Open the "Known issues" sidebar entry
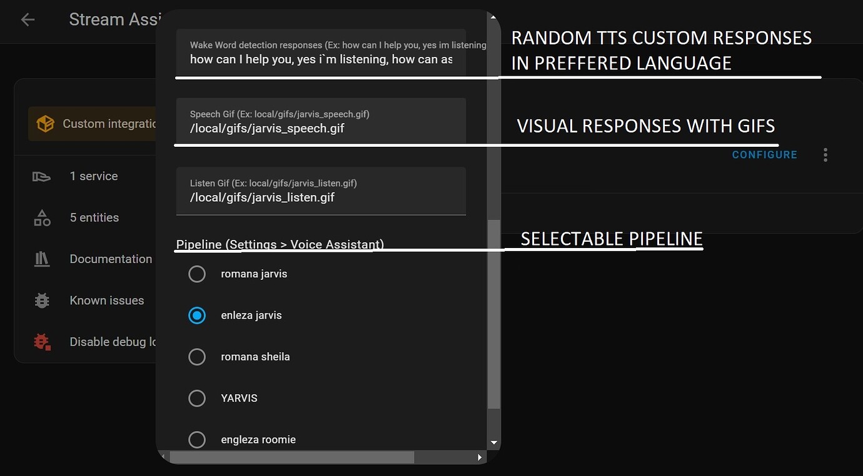 click(x=107, y=300)
